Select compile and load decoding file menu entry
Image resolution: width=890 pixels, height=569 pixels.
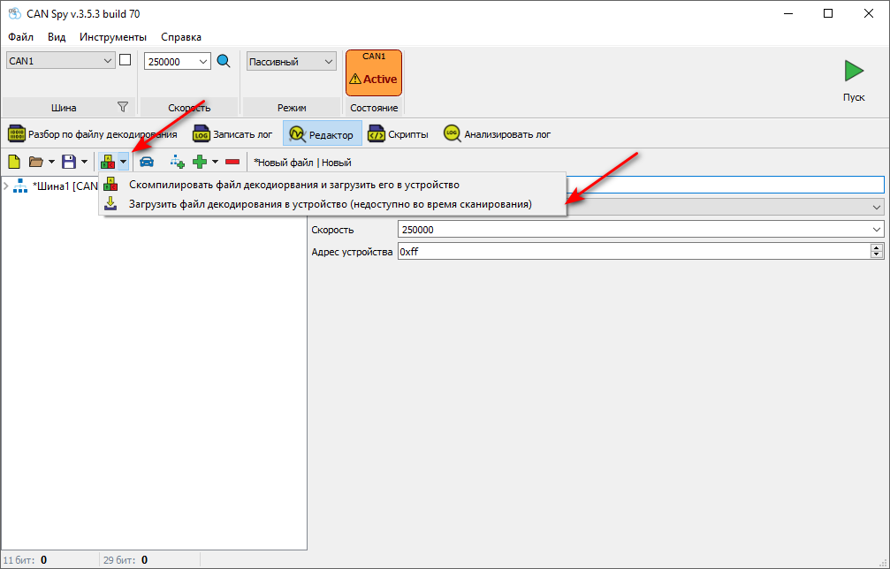coord(293,185)
